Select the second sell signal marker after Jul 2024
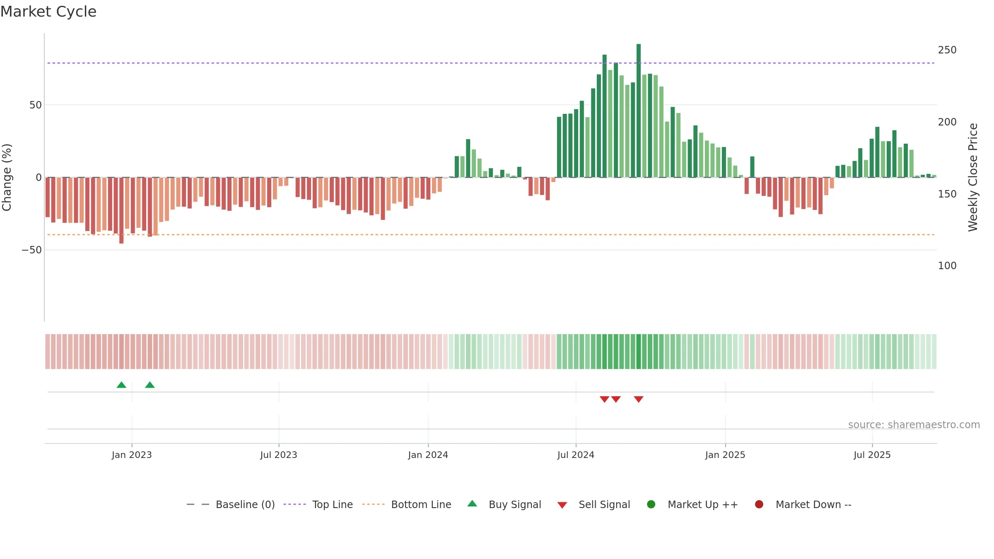Screen dimensions: 994x559 616,399
